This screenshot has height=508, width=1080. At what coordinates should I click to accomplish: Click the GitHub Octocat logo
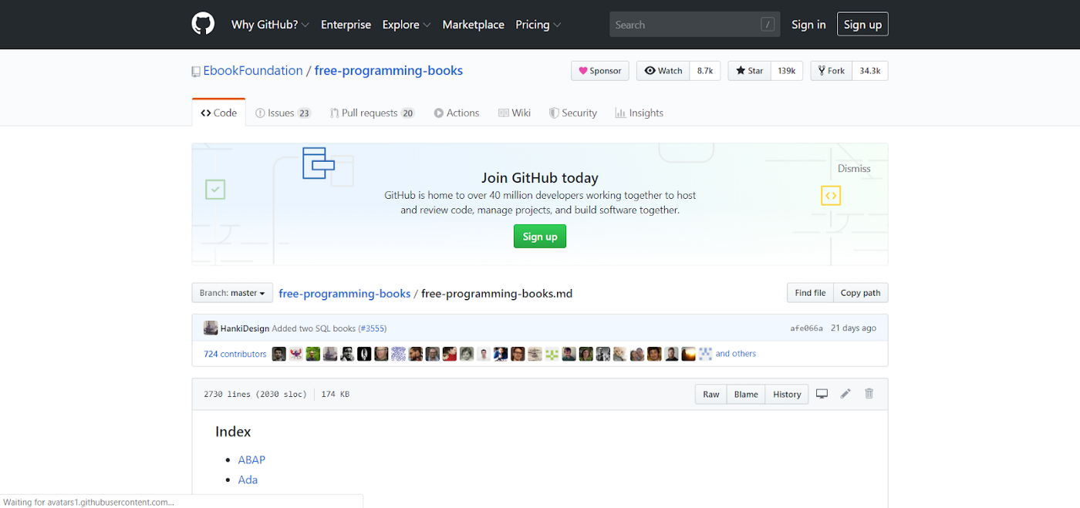(x=203, y=24)
